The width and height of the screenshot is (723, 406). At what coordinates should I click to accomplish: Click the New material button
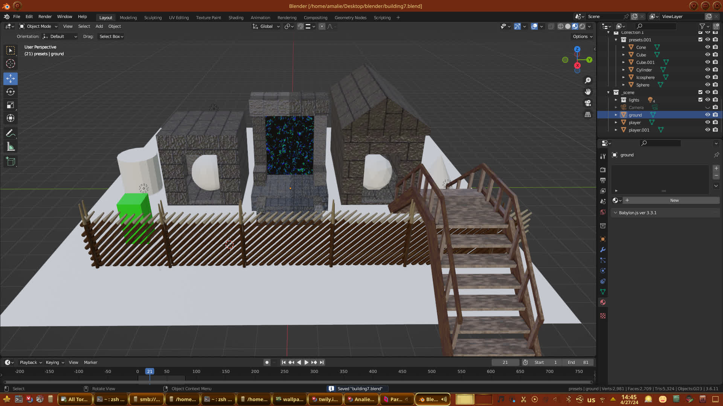pos(674,200)
